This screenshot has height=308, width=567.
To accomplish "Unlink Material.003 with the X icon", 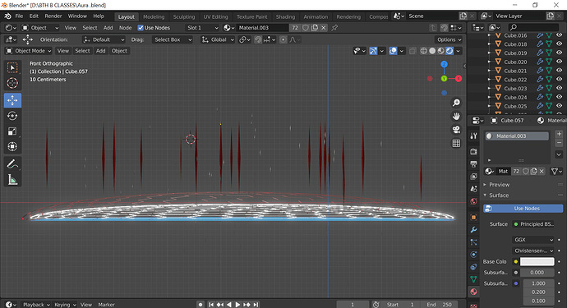I will coord(323,28).
